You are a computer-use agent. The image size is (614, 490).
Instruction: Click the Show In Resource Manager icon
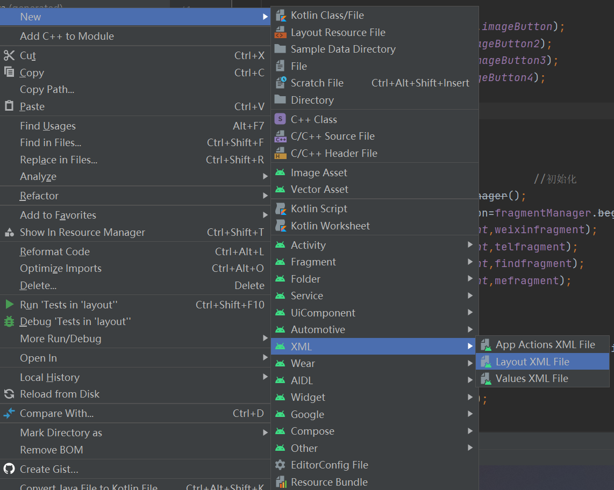(x=9, y=233)
